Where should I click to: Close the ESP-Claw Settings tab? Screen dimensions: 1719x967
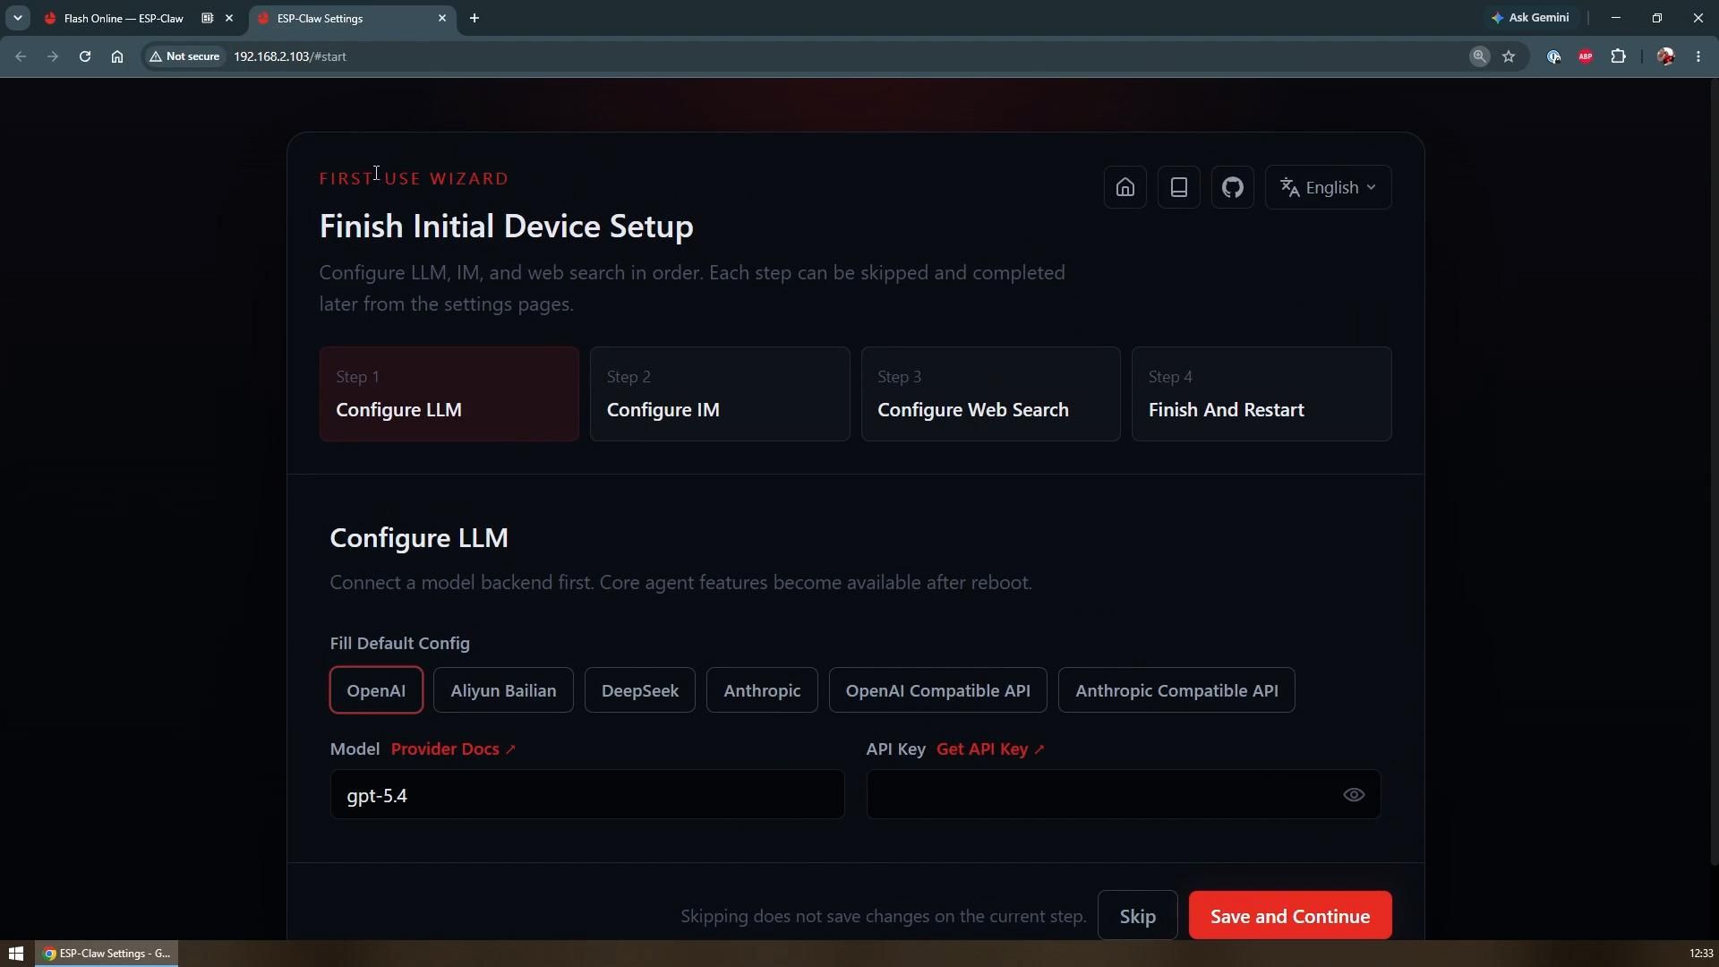(x=442, y=18)
